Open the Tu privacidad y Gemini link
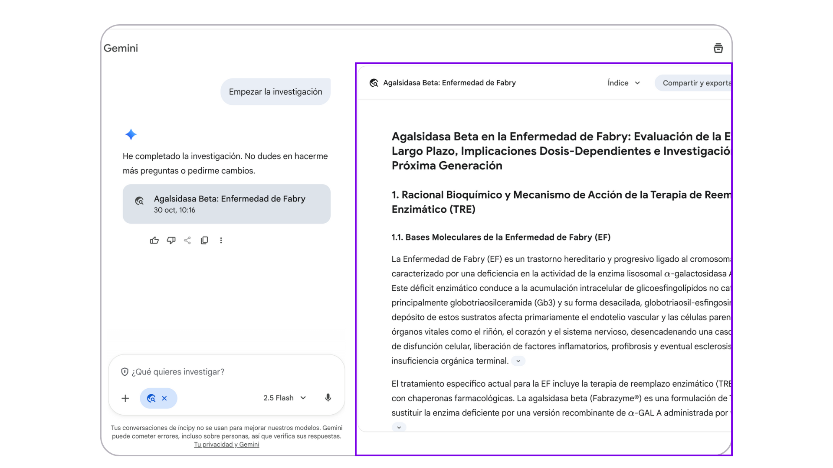833x468 pixels. [226, 445]
